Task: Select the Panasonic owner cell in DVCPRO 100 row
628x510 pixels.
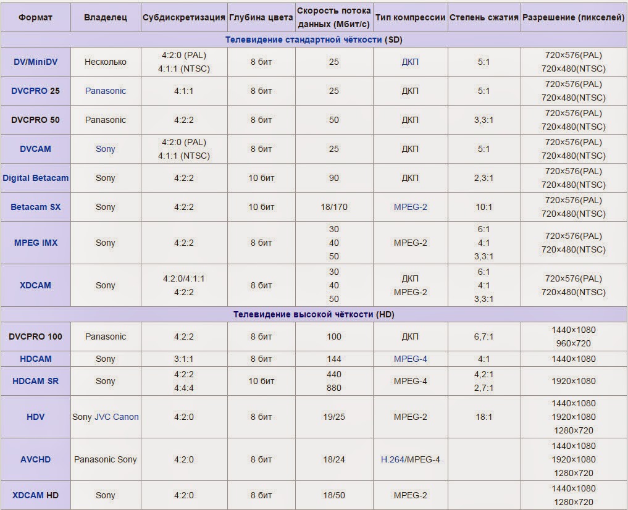Action: pyautogui.click(x=106, y=337)
